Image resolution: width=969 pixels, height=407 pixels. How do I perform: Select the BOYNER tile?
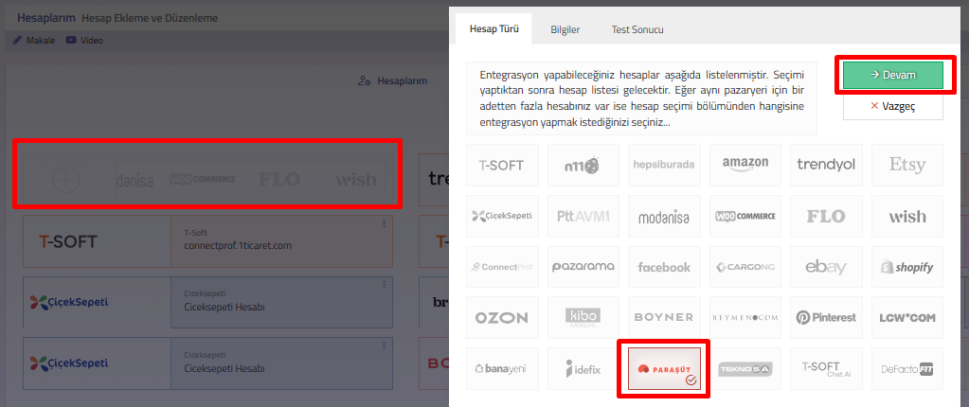click(664, 317)
